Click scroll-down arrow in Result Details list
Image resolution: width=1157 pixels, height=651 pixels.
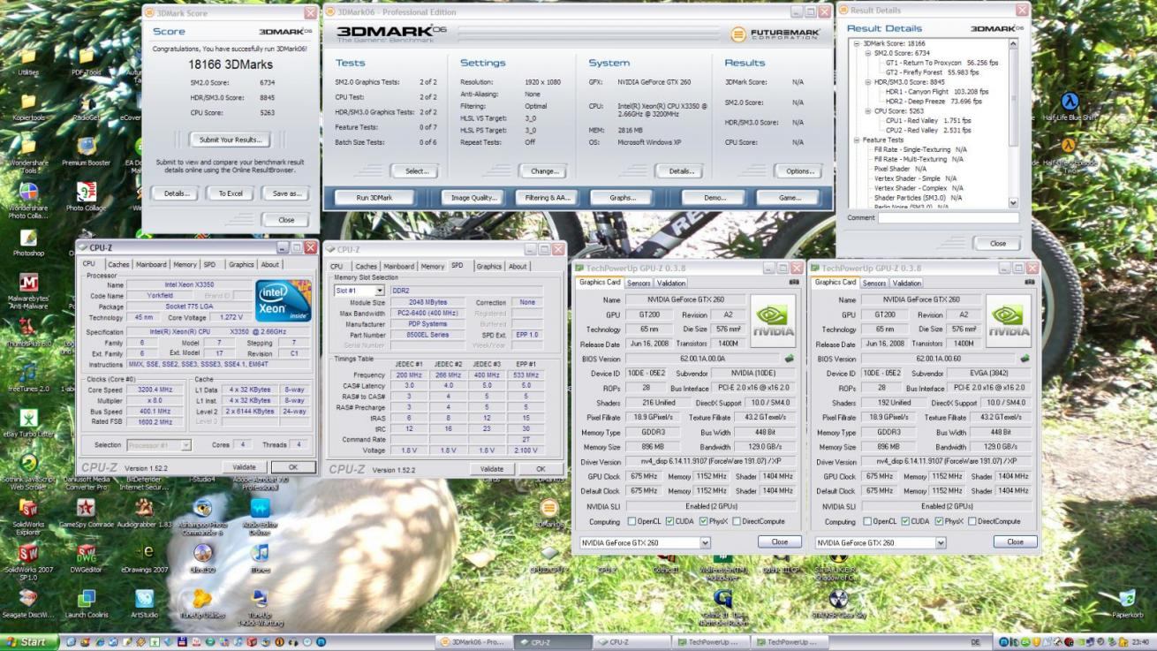coord(1012,203)
